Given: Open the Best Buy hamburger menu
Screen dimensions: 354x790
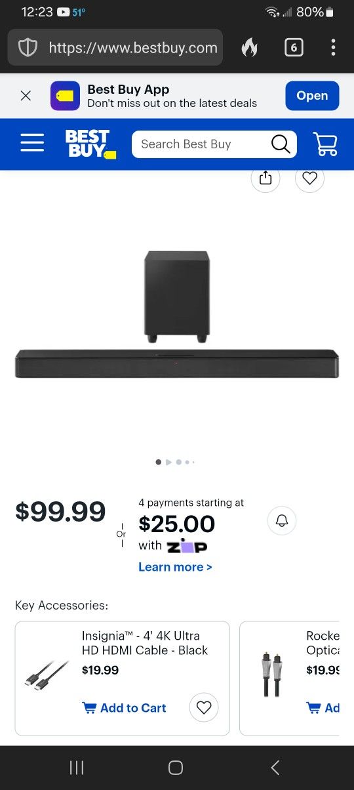Looking at the screenshot, I should 32,143.
